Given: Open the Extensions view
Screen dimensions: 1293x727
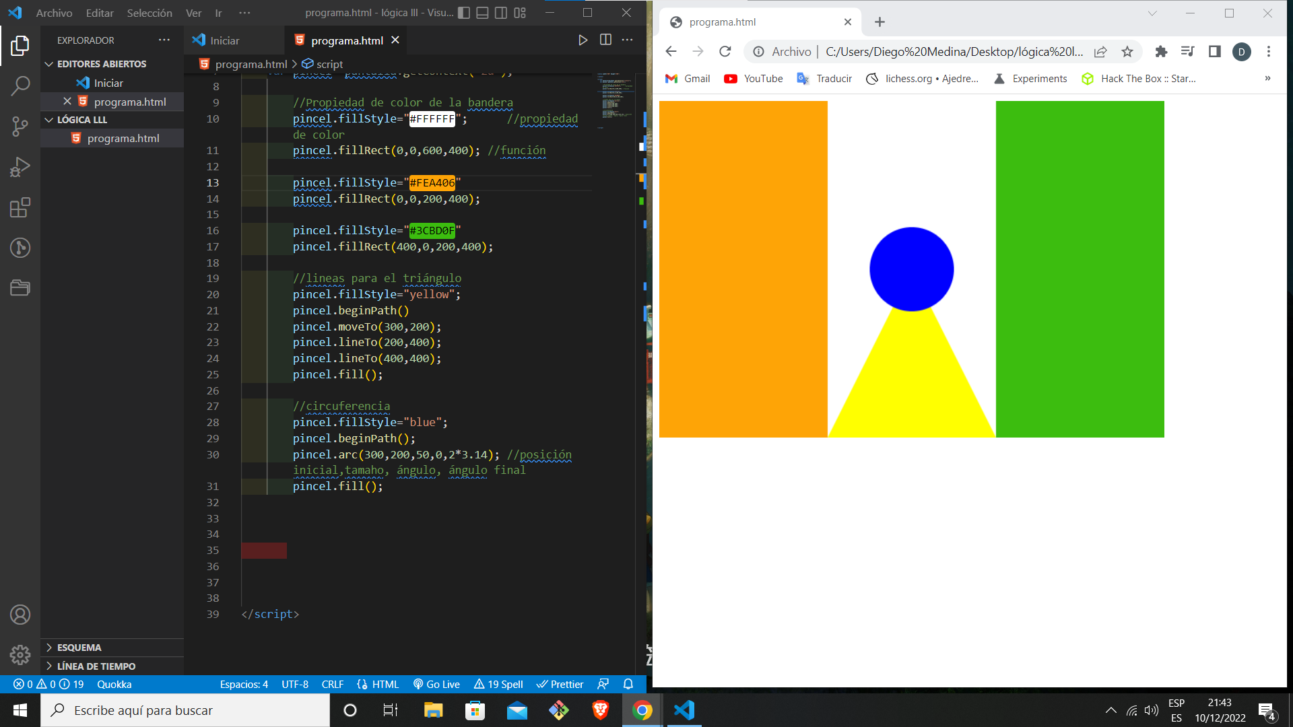Looking at the screenshot, I should click(20, 207).
